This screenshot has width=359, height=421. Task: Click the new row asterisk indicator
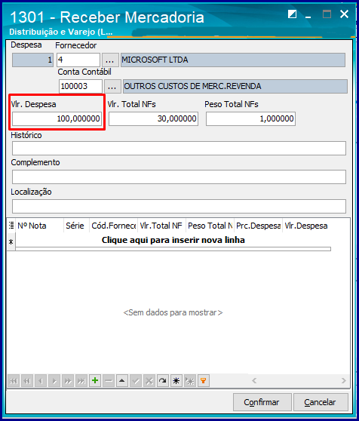tap(11, 242)
